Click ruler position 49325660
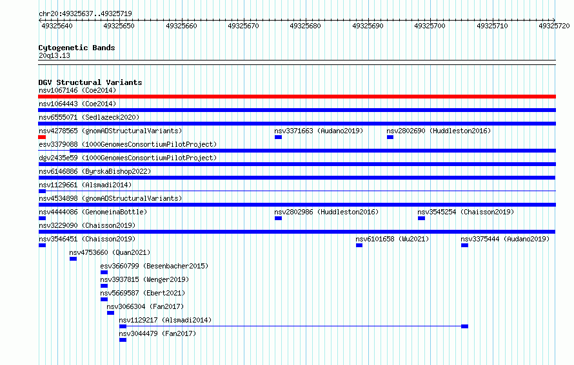Screen dimensions: 574x365 click(182, 26)
